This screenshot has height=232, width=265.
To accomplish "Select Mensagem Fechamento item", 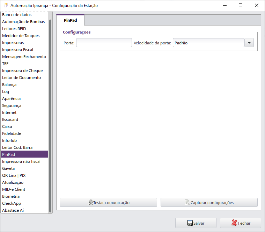I will 24,57.
